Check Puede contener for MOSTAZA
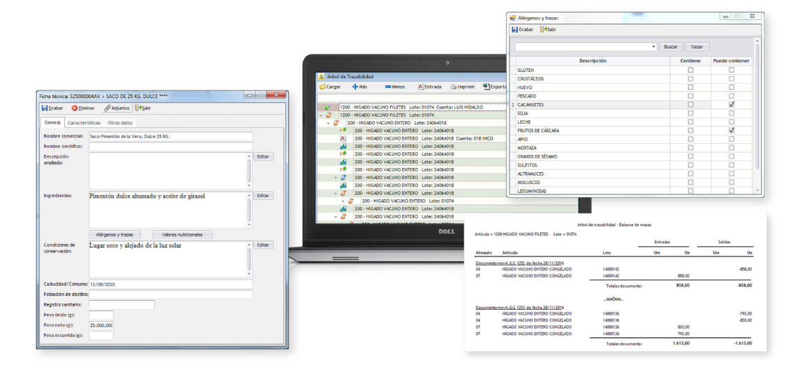 pos(731,147)
